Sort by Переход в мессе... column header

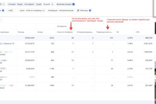[104, 32]
